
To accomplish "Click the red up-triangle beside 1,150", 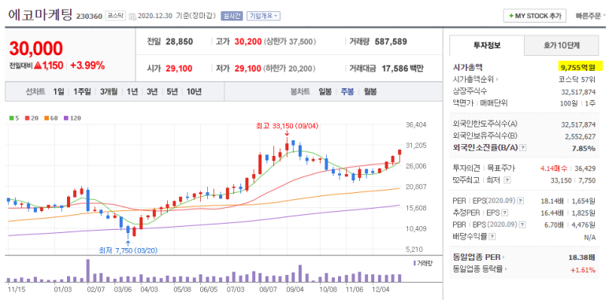I will [38, 65].
